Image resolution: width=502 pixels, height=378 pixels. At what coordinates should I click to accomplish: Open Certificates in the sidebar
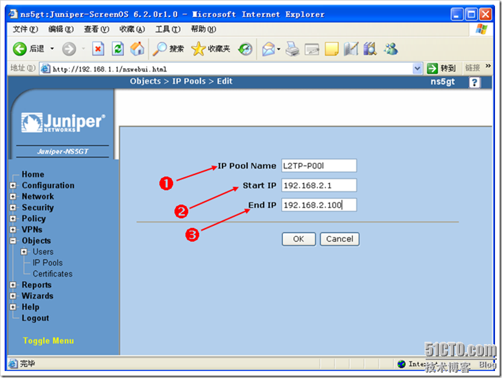(x=52, y=274)
